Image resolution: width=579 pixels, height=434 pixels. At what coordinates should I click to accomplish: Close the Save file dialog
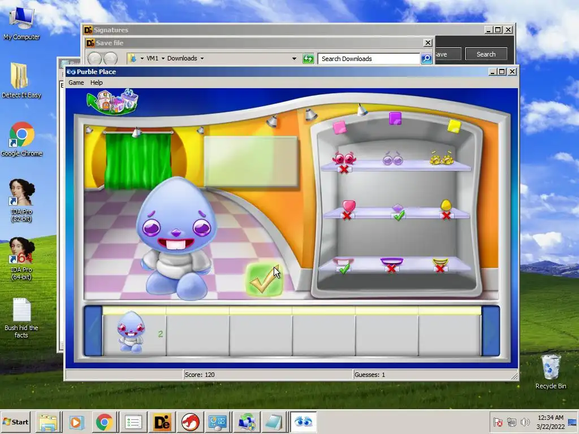tap(427, 43)
